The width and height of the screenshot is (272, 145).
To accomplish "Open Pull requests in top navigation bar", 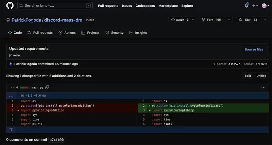I will [x=108, y=6].
